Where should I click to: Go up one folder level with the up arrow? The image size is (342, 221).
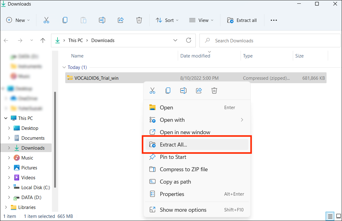pyautogui.click(x=43, y=40)
